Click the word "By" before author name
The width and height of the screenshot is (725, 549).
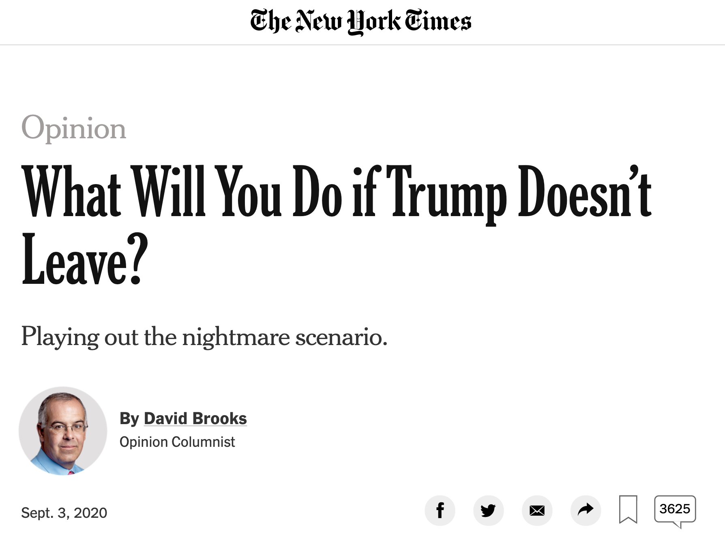[x=129, y=418]
